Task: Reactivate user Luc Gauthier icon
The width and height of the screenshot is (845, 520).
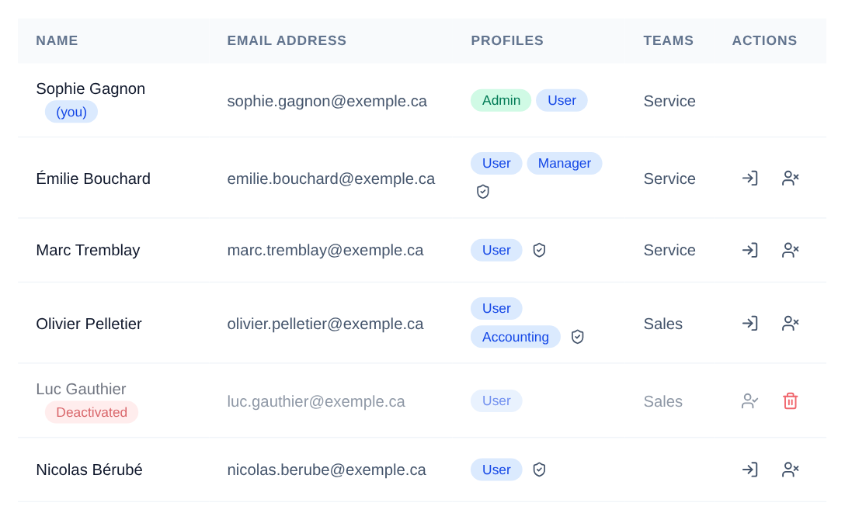Action: point(749,401)
